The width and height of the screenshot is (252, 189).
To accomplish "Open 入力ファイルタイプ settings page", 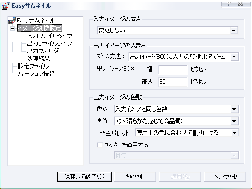I will click(x=50, y=35).
